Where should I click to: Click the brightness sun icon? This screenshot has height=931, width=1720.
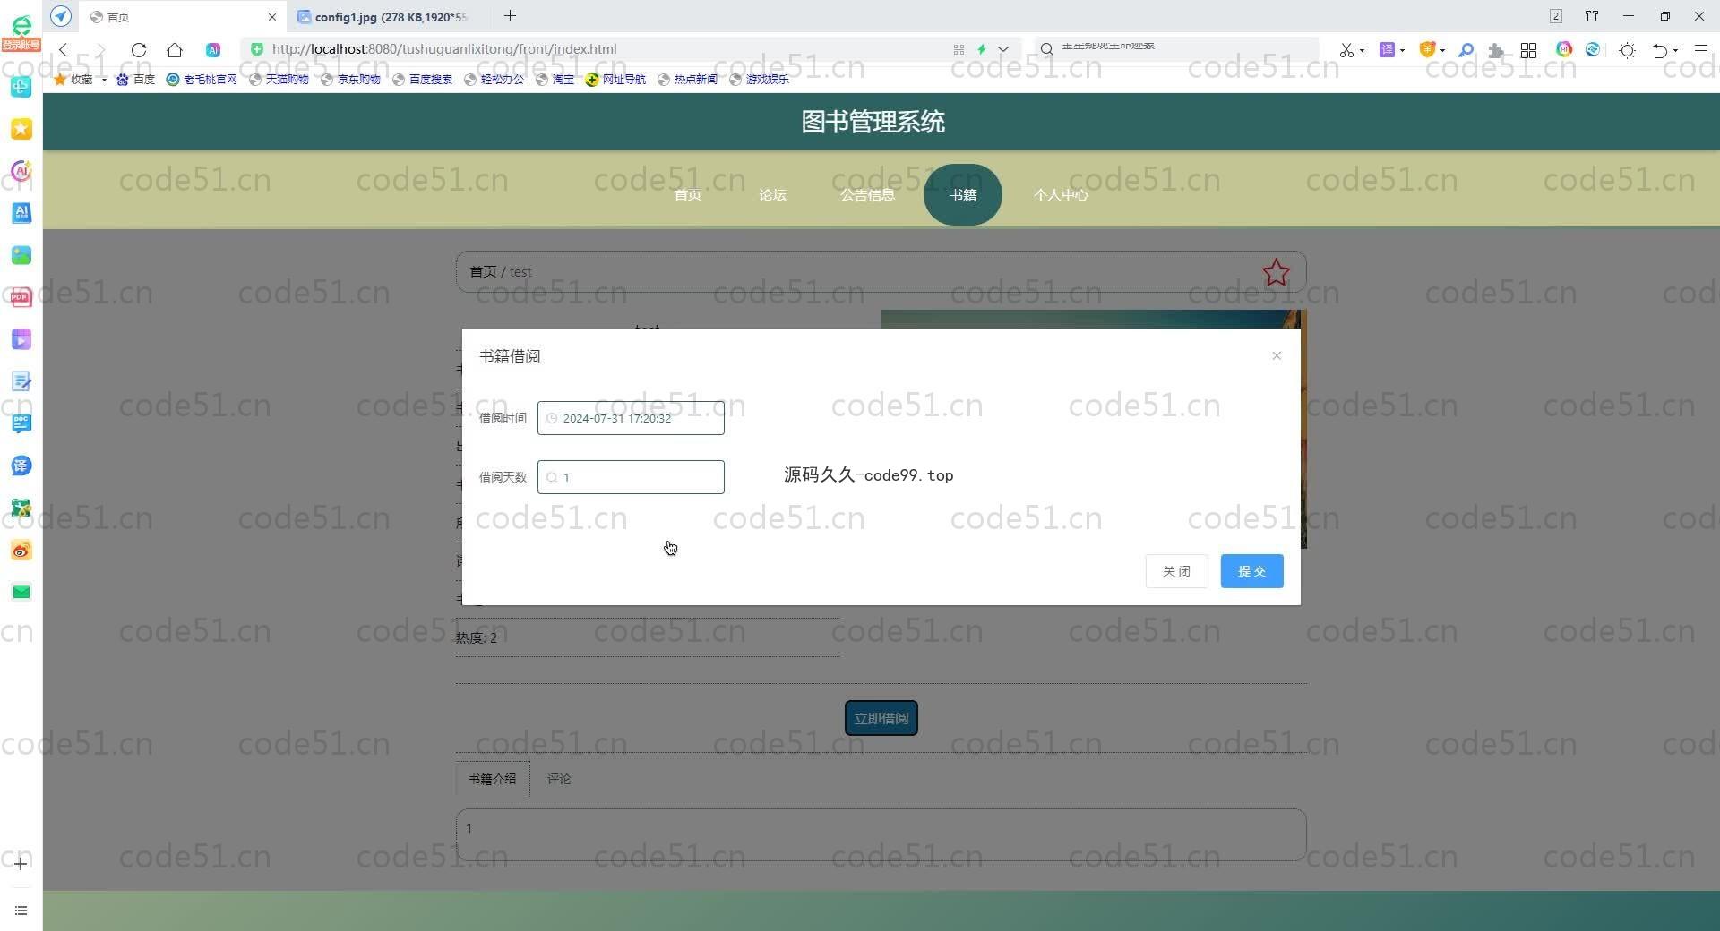pos(1628,50)
